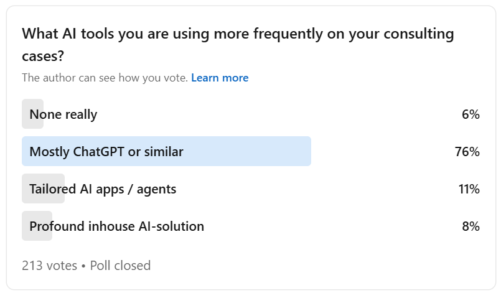Image resolution: width=501 pixels, height=293 pixels.
Task: Click the ChatGPT text in second option
Action: [x=98, y=151]
